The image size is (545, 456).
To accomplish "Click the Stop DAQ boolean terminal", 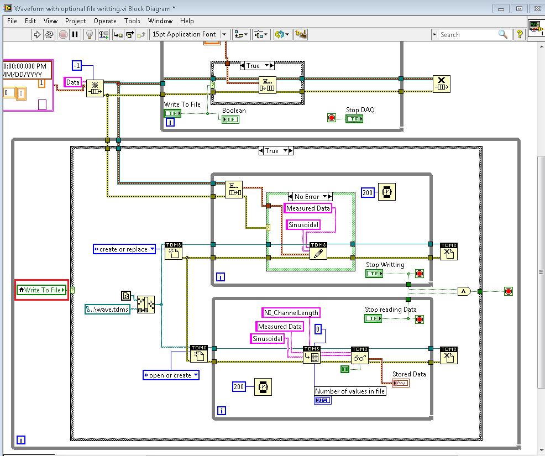I will (x=354, y=119).
